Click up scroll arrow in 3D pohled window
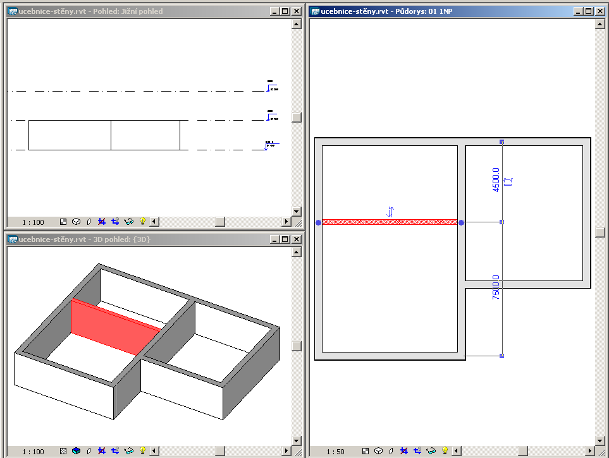 [297, 252]
